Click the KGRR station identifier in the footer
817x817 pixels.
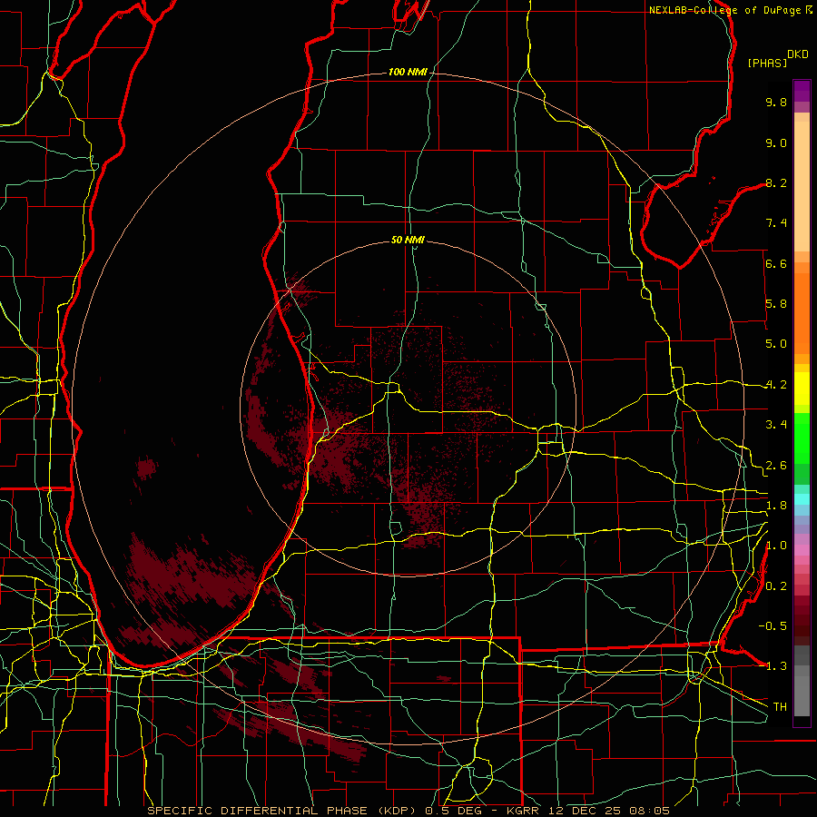(524, 811)
